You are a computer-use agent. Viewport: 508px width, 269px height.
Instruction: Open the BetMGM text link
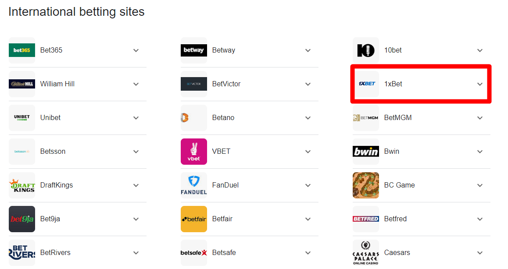(398, 118)
